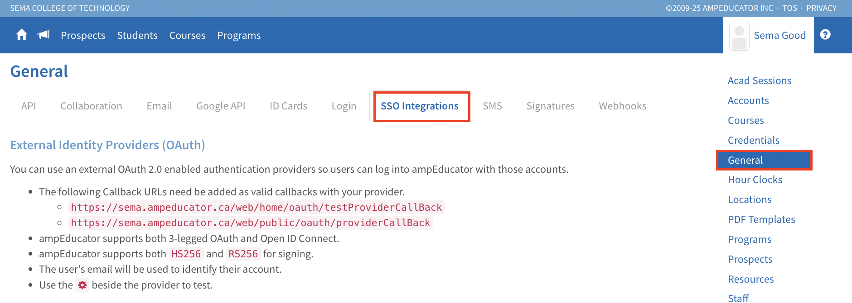852x303 pixels.
Task: Open the PRIVACY link in header
Action: point(821,8)
